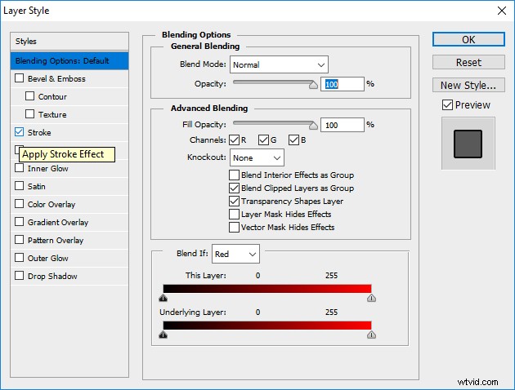Click the Opacity slider handle

(313, 85)
